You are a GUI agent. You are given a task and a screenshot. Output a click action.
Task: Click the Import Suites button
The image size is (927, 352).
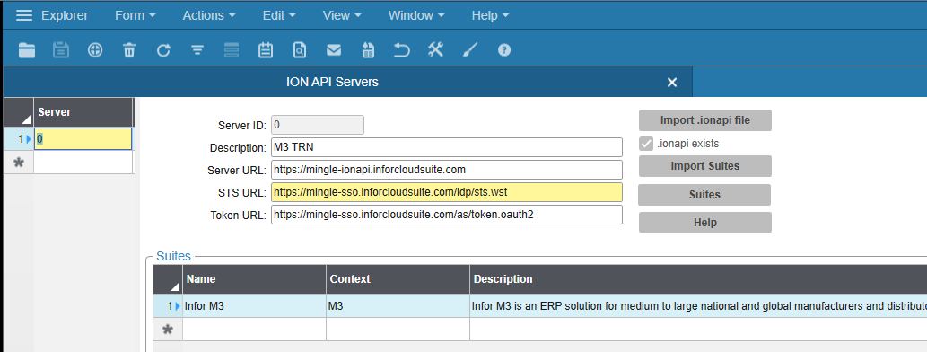[x=704, y=165]
